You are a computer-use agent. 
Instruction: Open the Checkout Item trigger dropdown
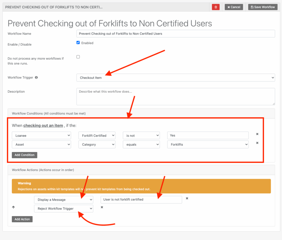pos(175,78)
